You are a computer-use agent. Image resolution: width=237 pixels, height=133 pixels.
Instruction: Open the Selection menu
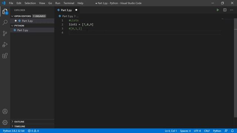coord(30,3)
